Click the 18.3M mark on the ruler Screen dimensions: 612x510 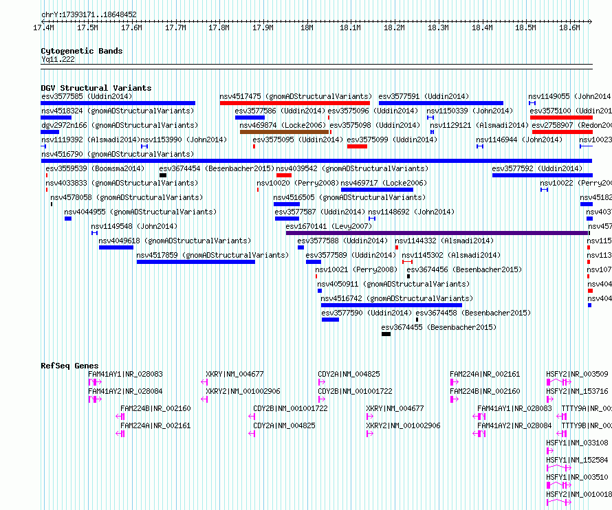(438, 27)
